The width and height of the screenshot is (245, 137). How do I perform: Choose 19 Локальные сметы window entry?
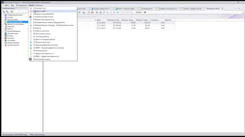click(53, 59)
